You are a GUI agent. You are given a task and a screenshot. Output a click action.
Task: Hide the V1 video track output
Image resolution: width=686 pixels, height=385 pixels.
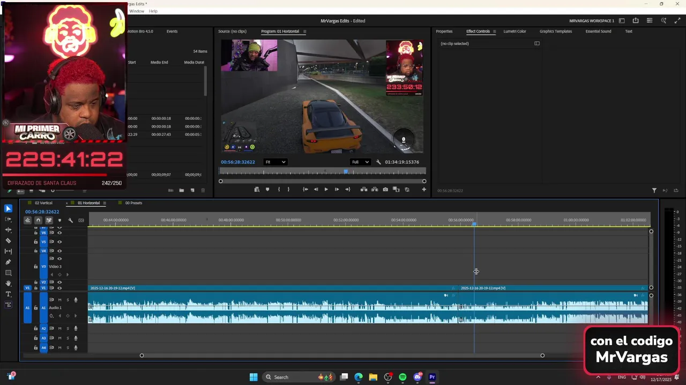[59, 288]
